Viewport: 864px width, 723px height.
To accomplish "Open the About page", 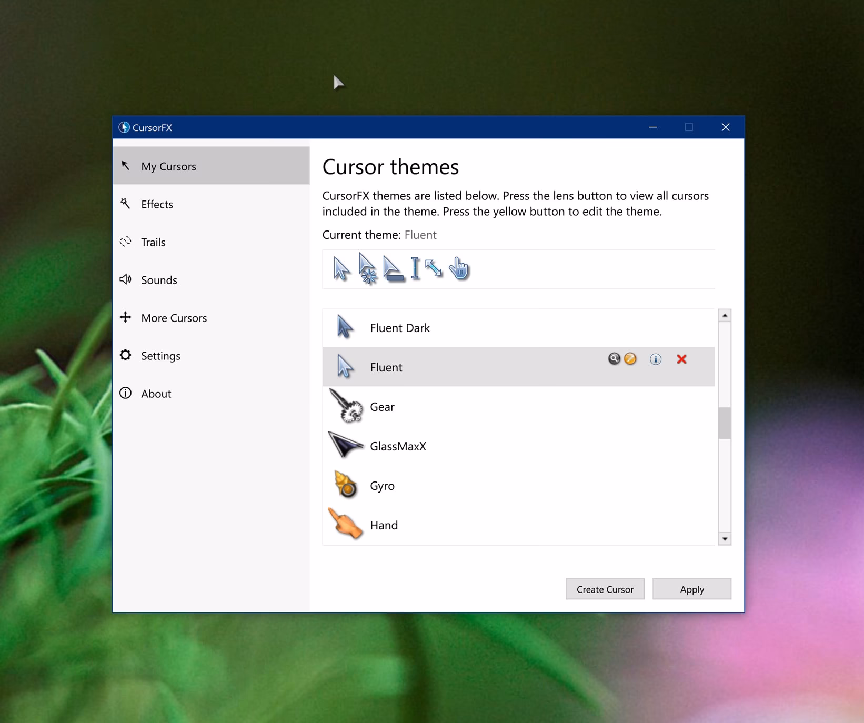I will click(211, 393).
